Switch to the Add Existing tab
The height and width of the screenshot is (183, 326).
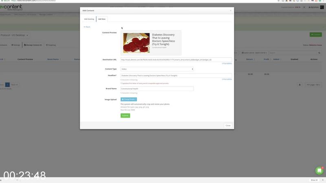coord(89,19)
